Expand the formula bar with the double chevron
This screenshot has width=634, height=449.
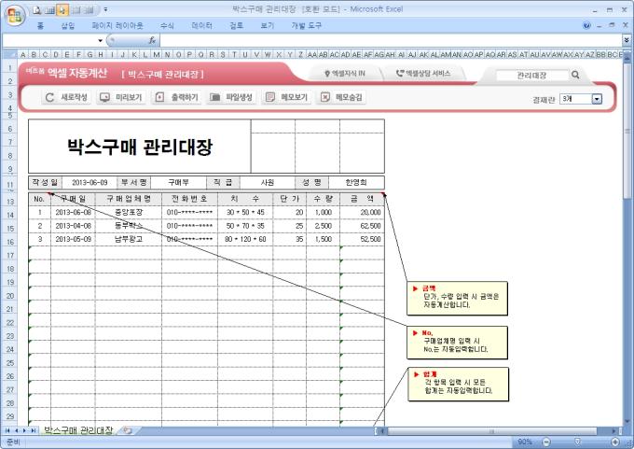[x=627, y=40]
